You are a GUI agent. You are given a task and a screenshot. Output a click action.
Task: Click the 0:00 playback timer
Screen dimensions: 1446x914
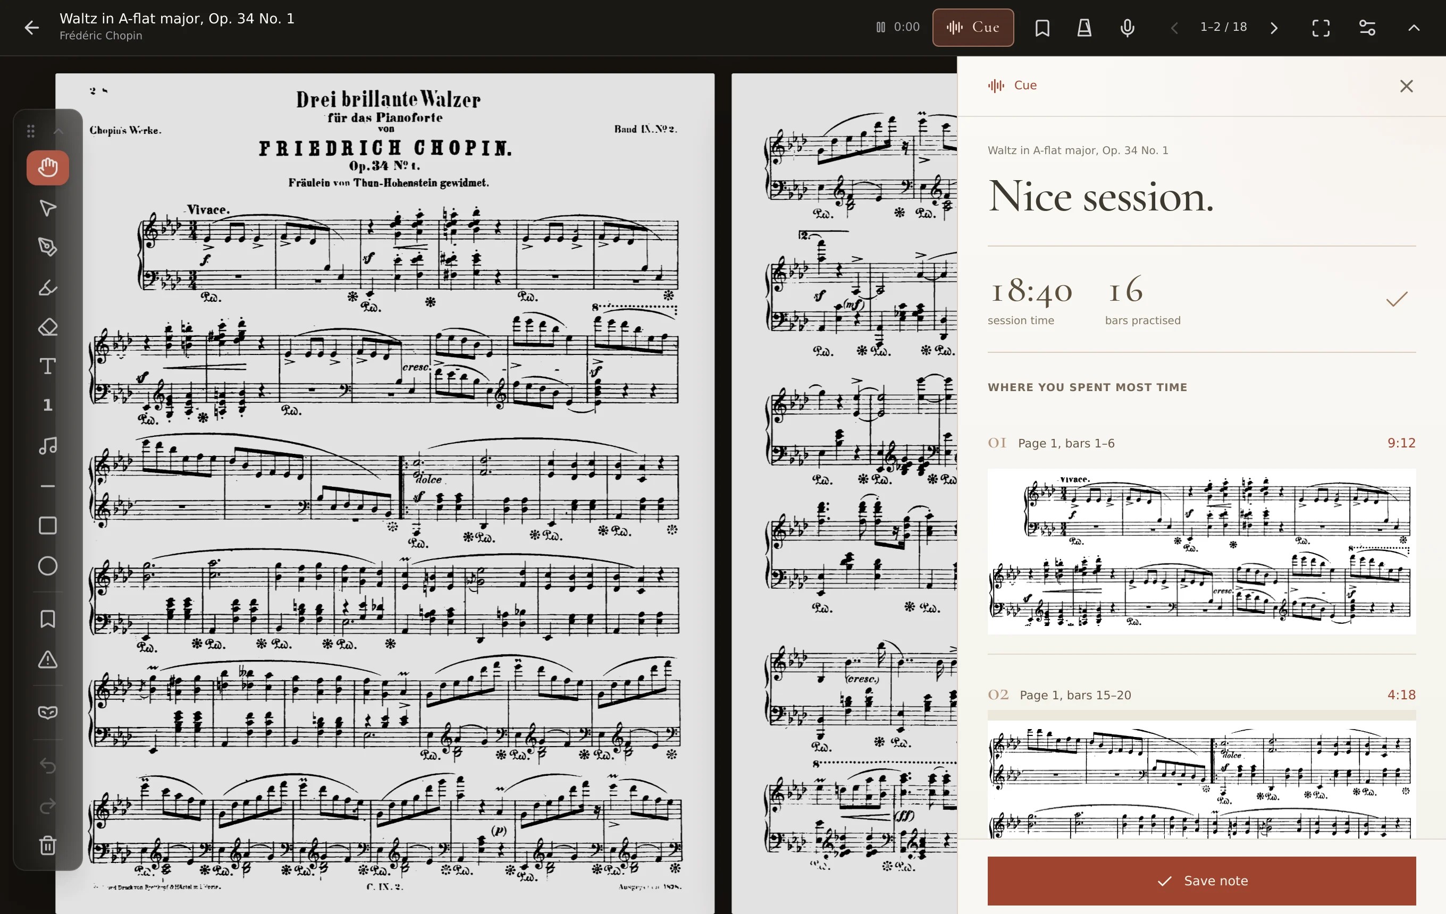898,27
